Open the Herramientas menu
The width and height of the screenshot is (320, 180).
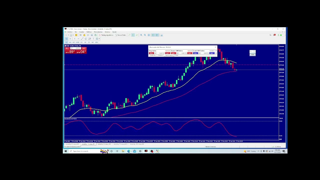click(x=98, y=32)
